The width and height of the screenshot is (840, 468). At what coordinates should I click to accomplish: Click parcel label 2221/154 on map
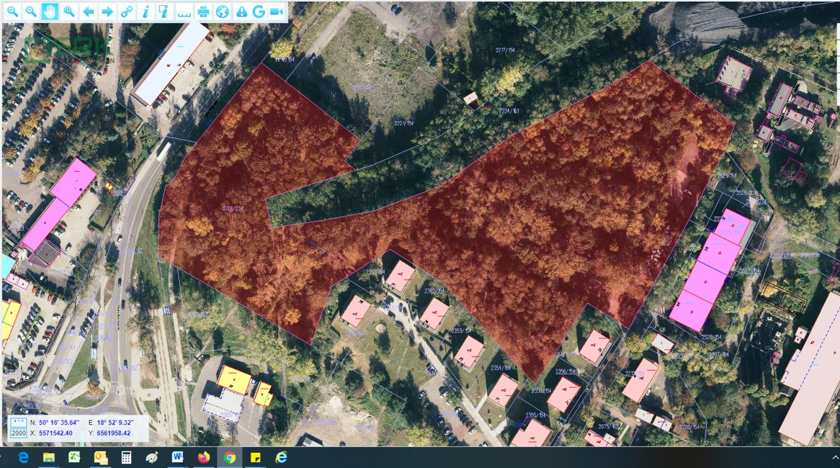[x=404, y=123]
